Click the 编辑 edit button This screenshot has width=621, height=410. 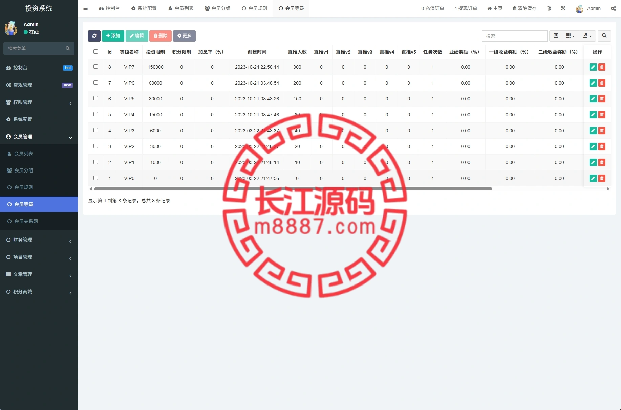137,36
